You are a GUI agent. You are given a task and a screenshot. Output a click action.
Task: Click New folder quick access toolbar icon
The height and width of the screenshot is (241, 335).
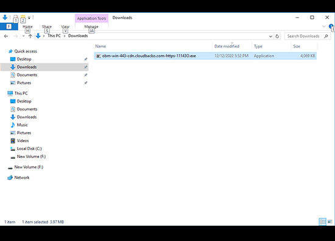coord(23,17)
